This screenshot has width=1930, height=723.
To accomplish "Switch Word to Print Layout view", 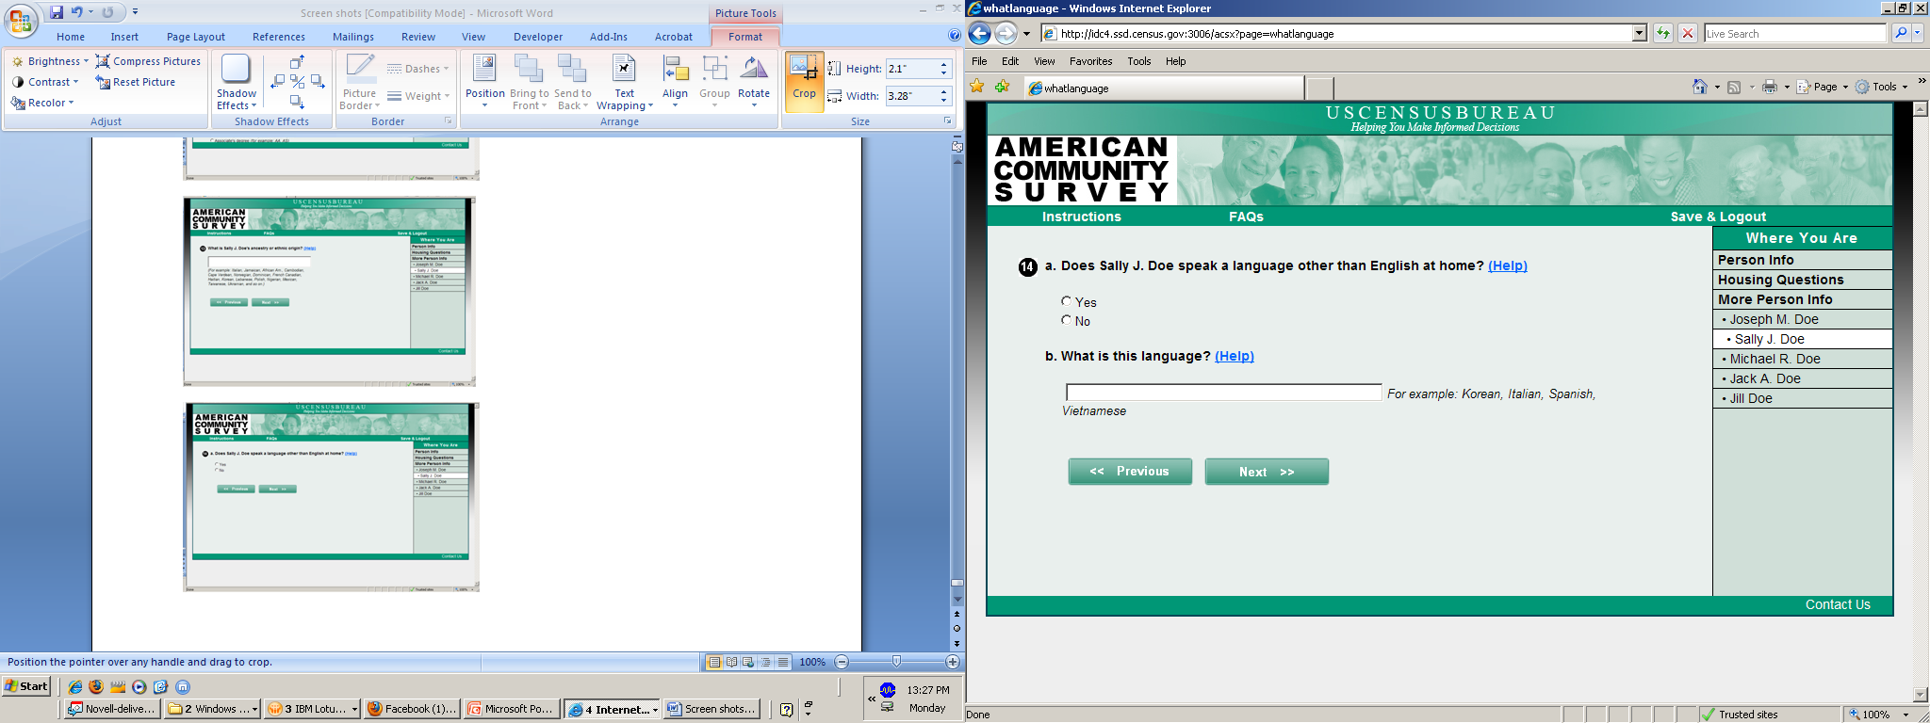I will pyautogui.click(x=714, y=662).
